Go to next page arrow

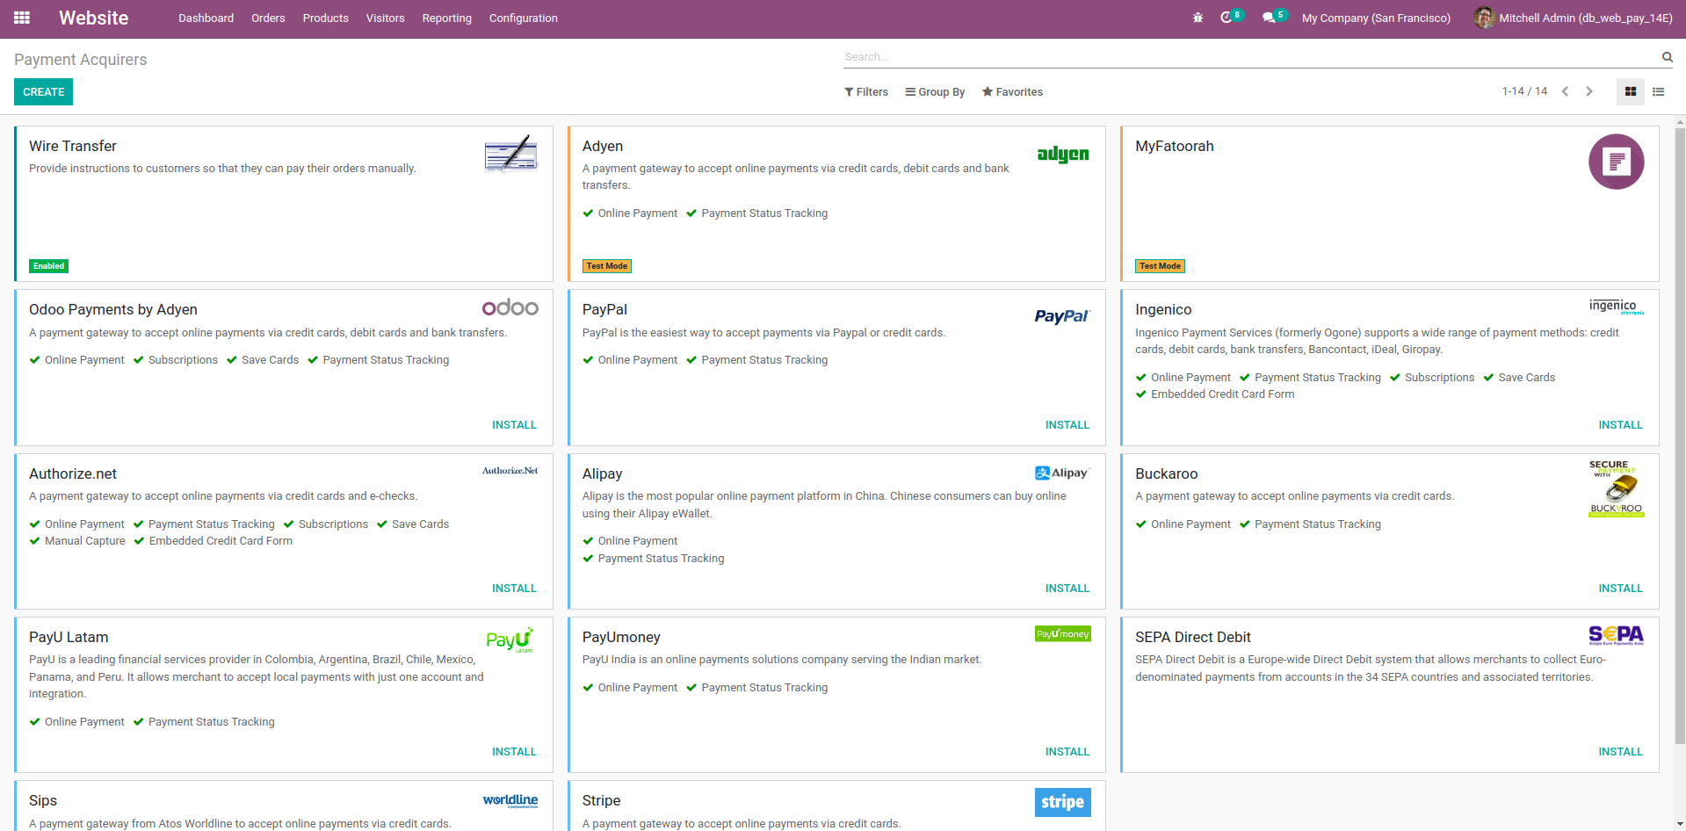(x=1589, y=91)
